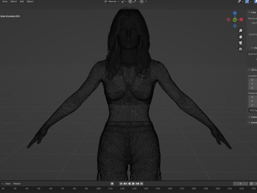Click the proportional editing falloff icon
The width and height of the screenshot is (257, 193).
[146, 2]
